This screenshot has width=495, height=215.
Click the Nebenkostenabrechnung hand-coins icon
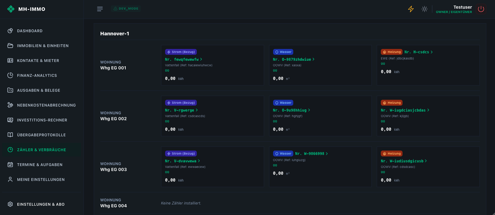[10, 105]
